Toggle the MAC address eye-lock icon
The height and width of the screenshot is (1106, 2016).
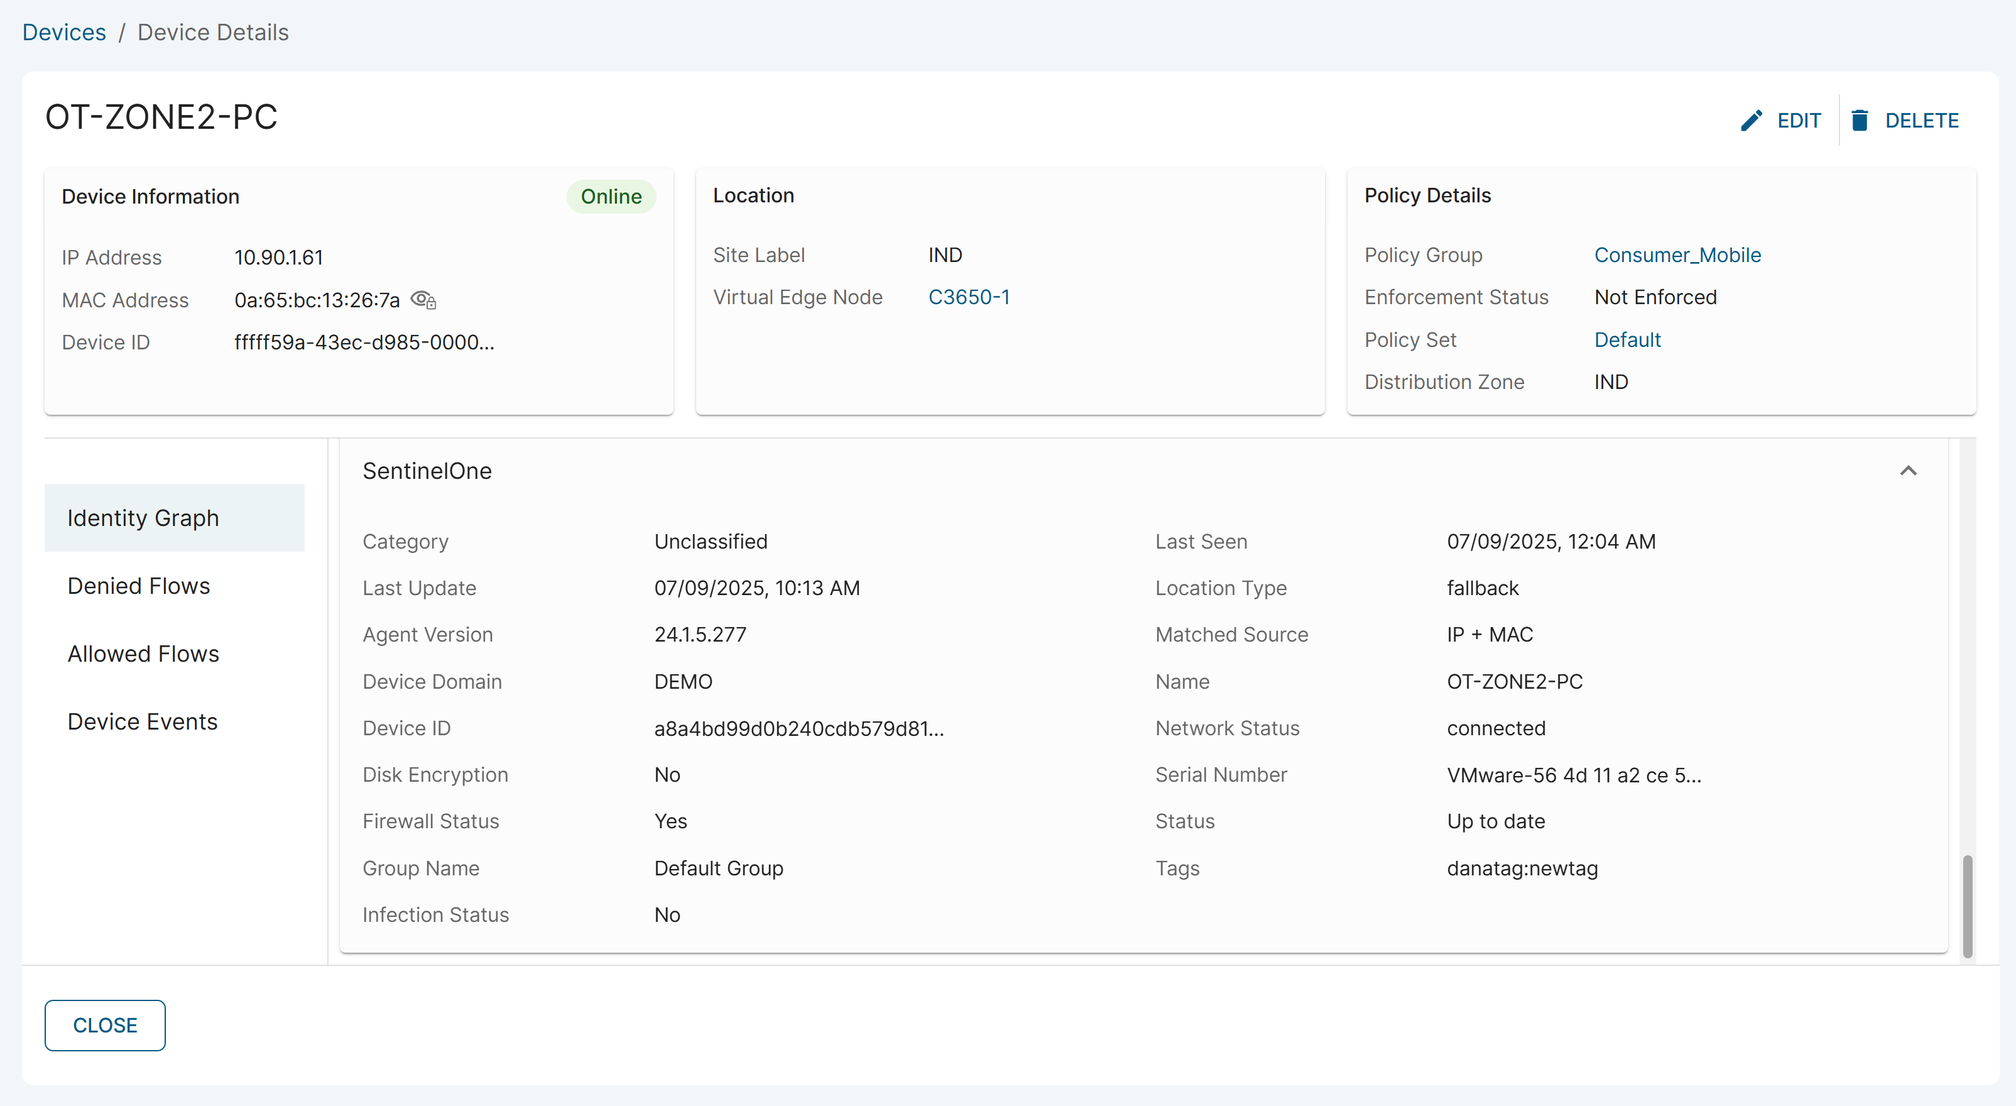pyautogui.click(x=423, y=300)
